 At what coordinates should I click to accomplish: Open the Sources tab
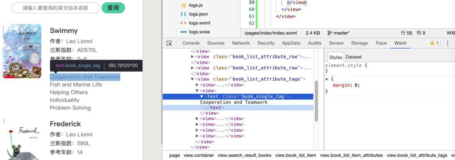(x=216, y=43)
